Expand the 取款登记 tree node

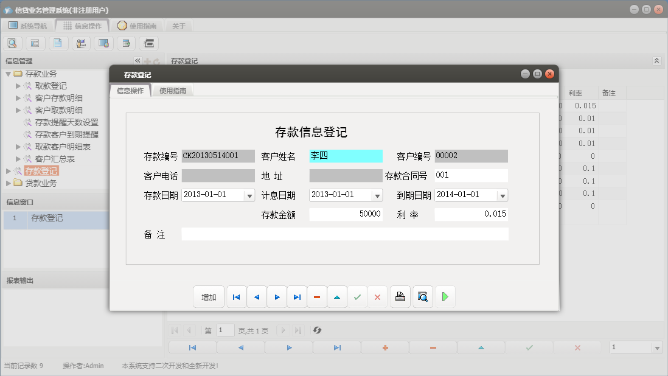point(18,85)
